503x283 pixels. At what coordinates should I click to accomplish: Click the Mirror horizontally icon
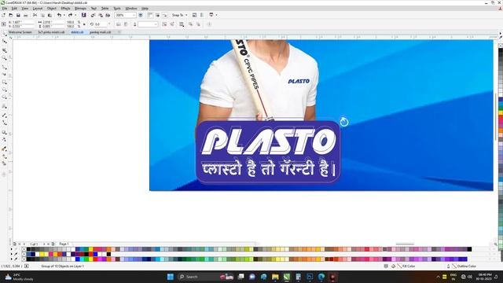119,24
